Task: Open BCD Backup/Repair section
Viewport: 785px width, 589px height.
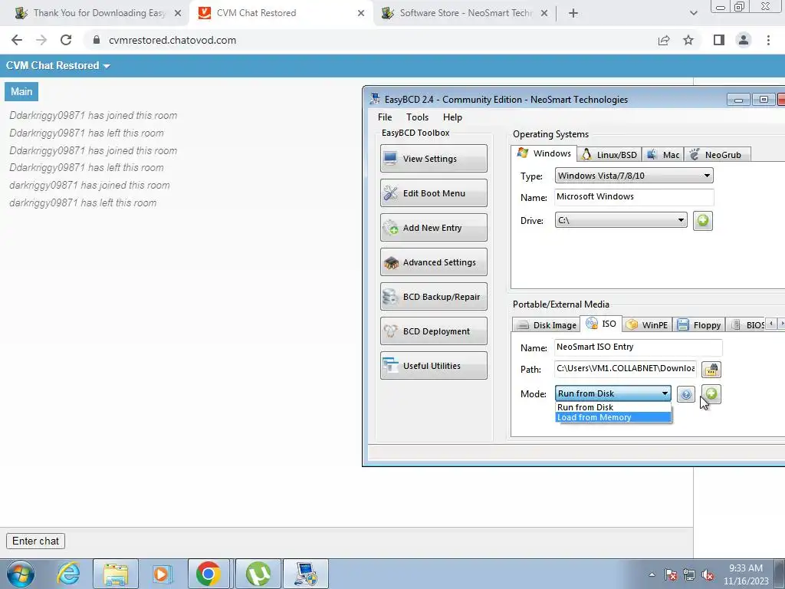Action: click(x=434, y=297)
